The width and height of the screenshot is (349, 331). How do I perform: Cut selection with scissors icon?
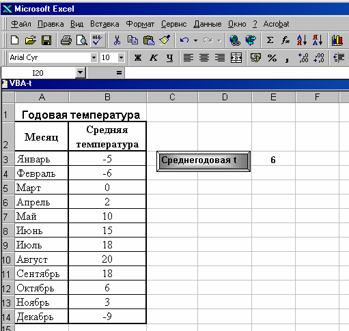tap(117, 40)
